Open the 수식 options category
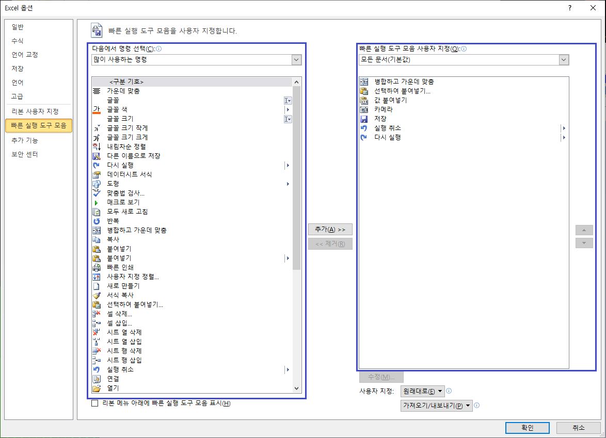Viewport: 606px width, 438px height. click(18, 41)
